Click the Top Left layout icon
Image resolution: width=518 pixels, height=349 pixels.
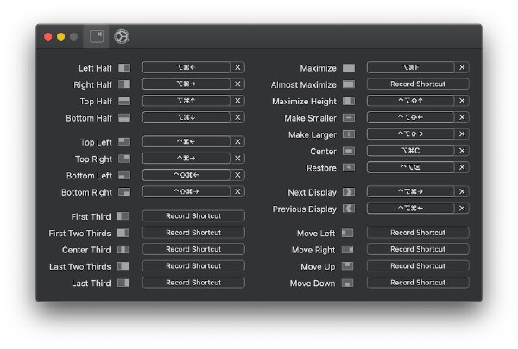pos(124,142)
